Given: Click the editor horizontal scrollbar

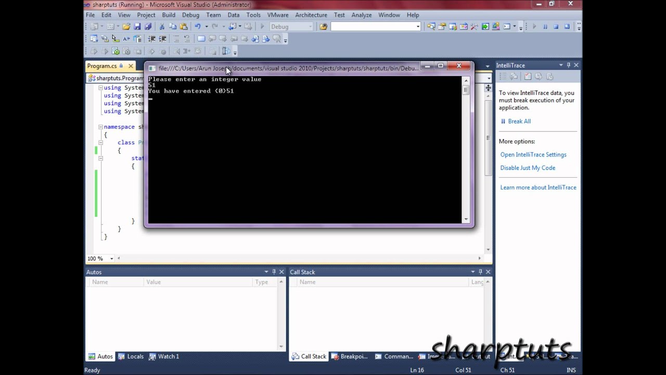Looking at the screenshot, I should [x=299, y=258].
